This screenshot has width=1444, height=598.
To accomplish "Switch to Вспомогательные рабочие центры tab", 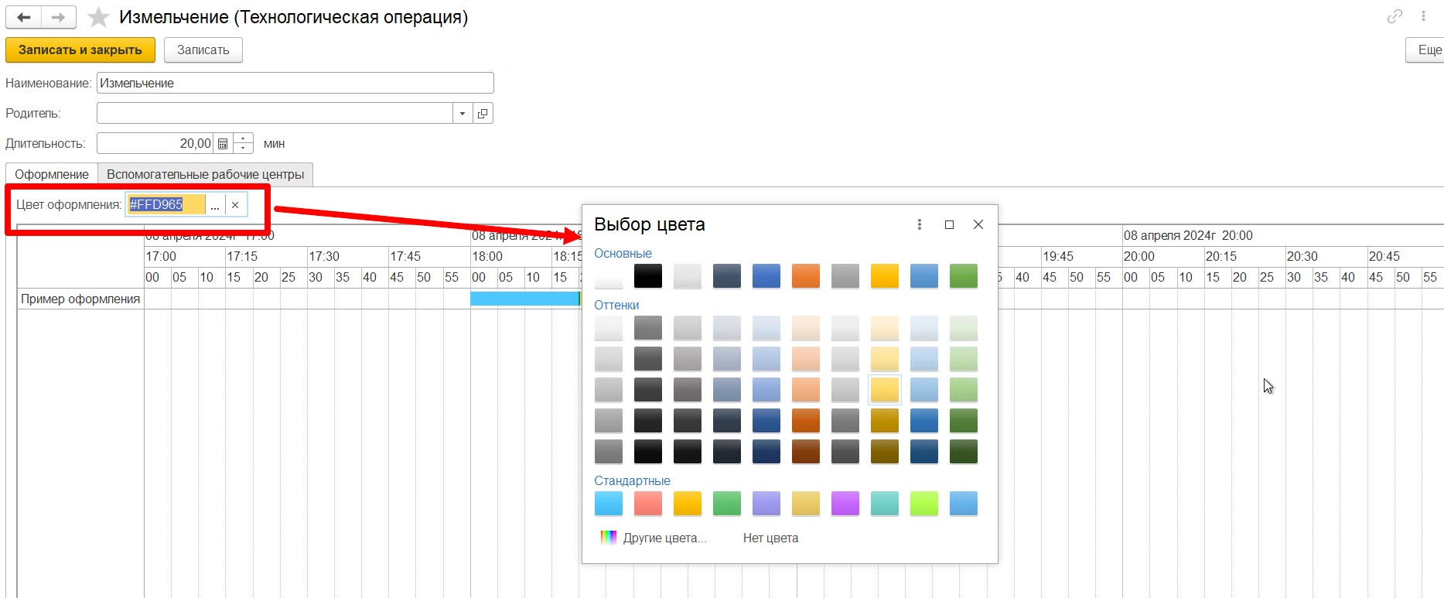I will click(205, 175).
